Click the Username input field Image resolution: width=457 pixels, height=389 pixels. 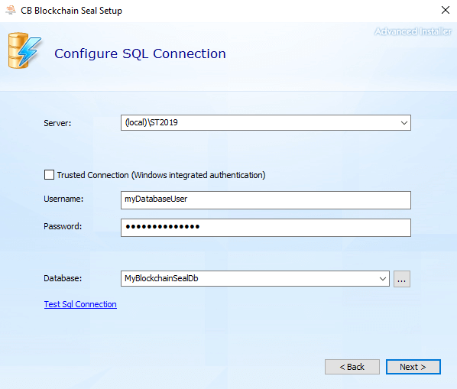pyautogui.click(x=266, y=200)
